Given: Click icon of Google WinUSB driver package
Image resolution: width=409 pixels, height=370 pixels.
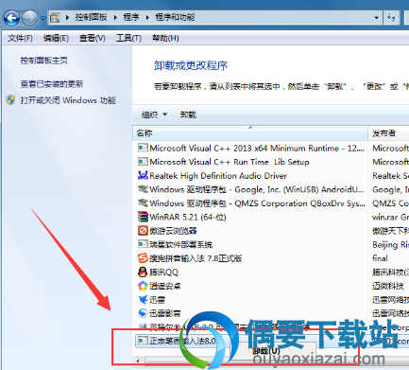Looking at the screenshot, I should click(143, 189).
